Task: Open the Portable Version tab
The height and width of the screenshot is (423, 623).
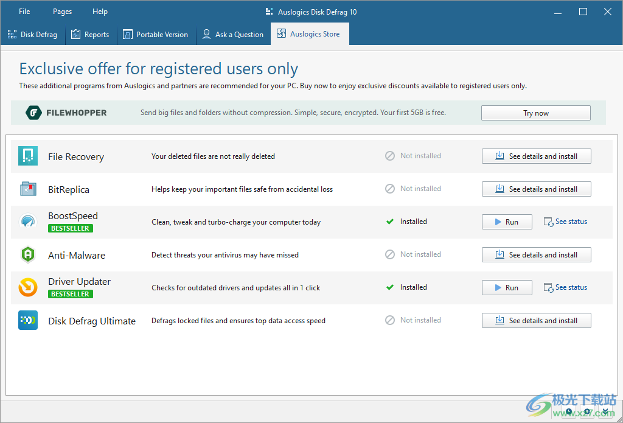Action: click(155, 34)
